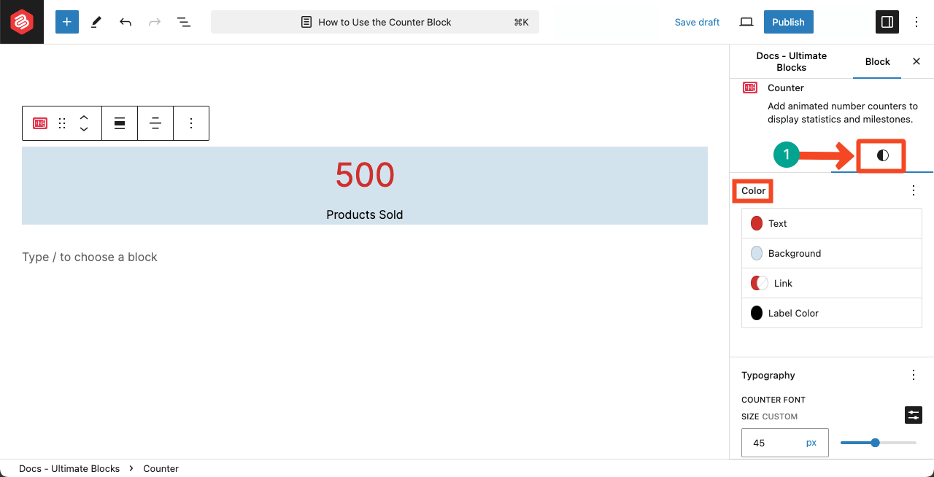The height and width of the screenshot is (477, 934).
Task: Open the device preview laptop icon
Action: click(x=746, y=22)
